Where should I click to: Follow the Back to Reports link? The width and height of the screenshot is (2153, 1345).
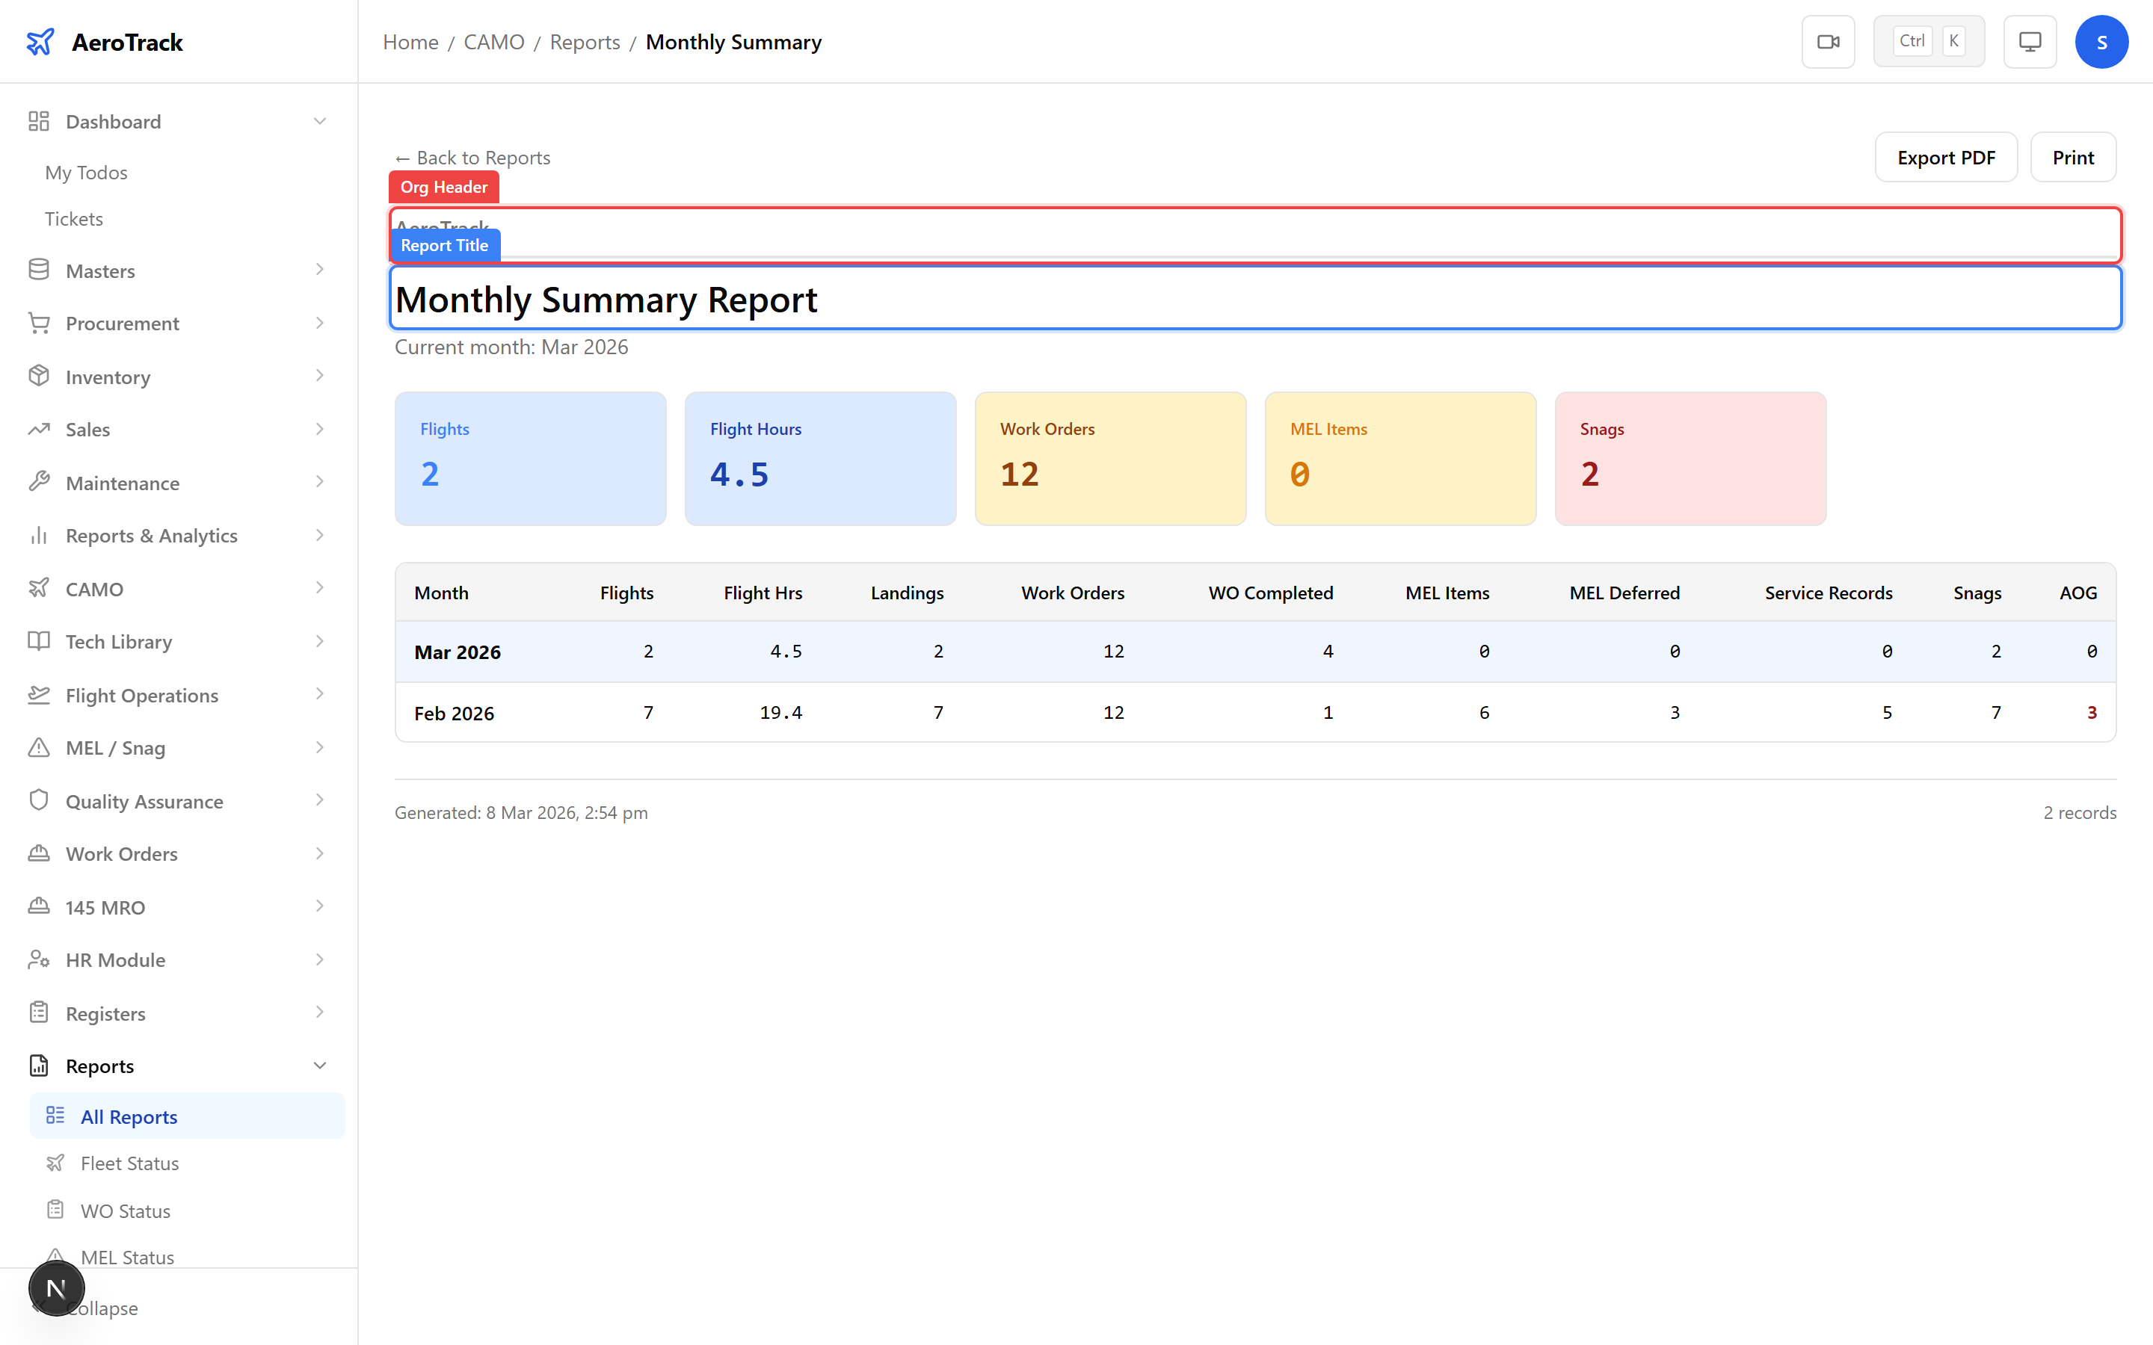[472, 157]
